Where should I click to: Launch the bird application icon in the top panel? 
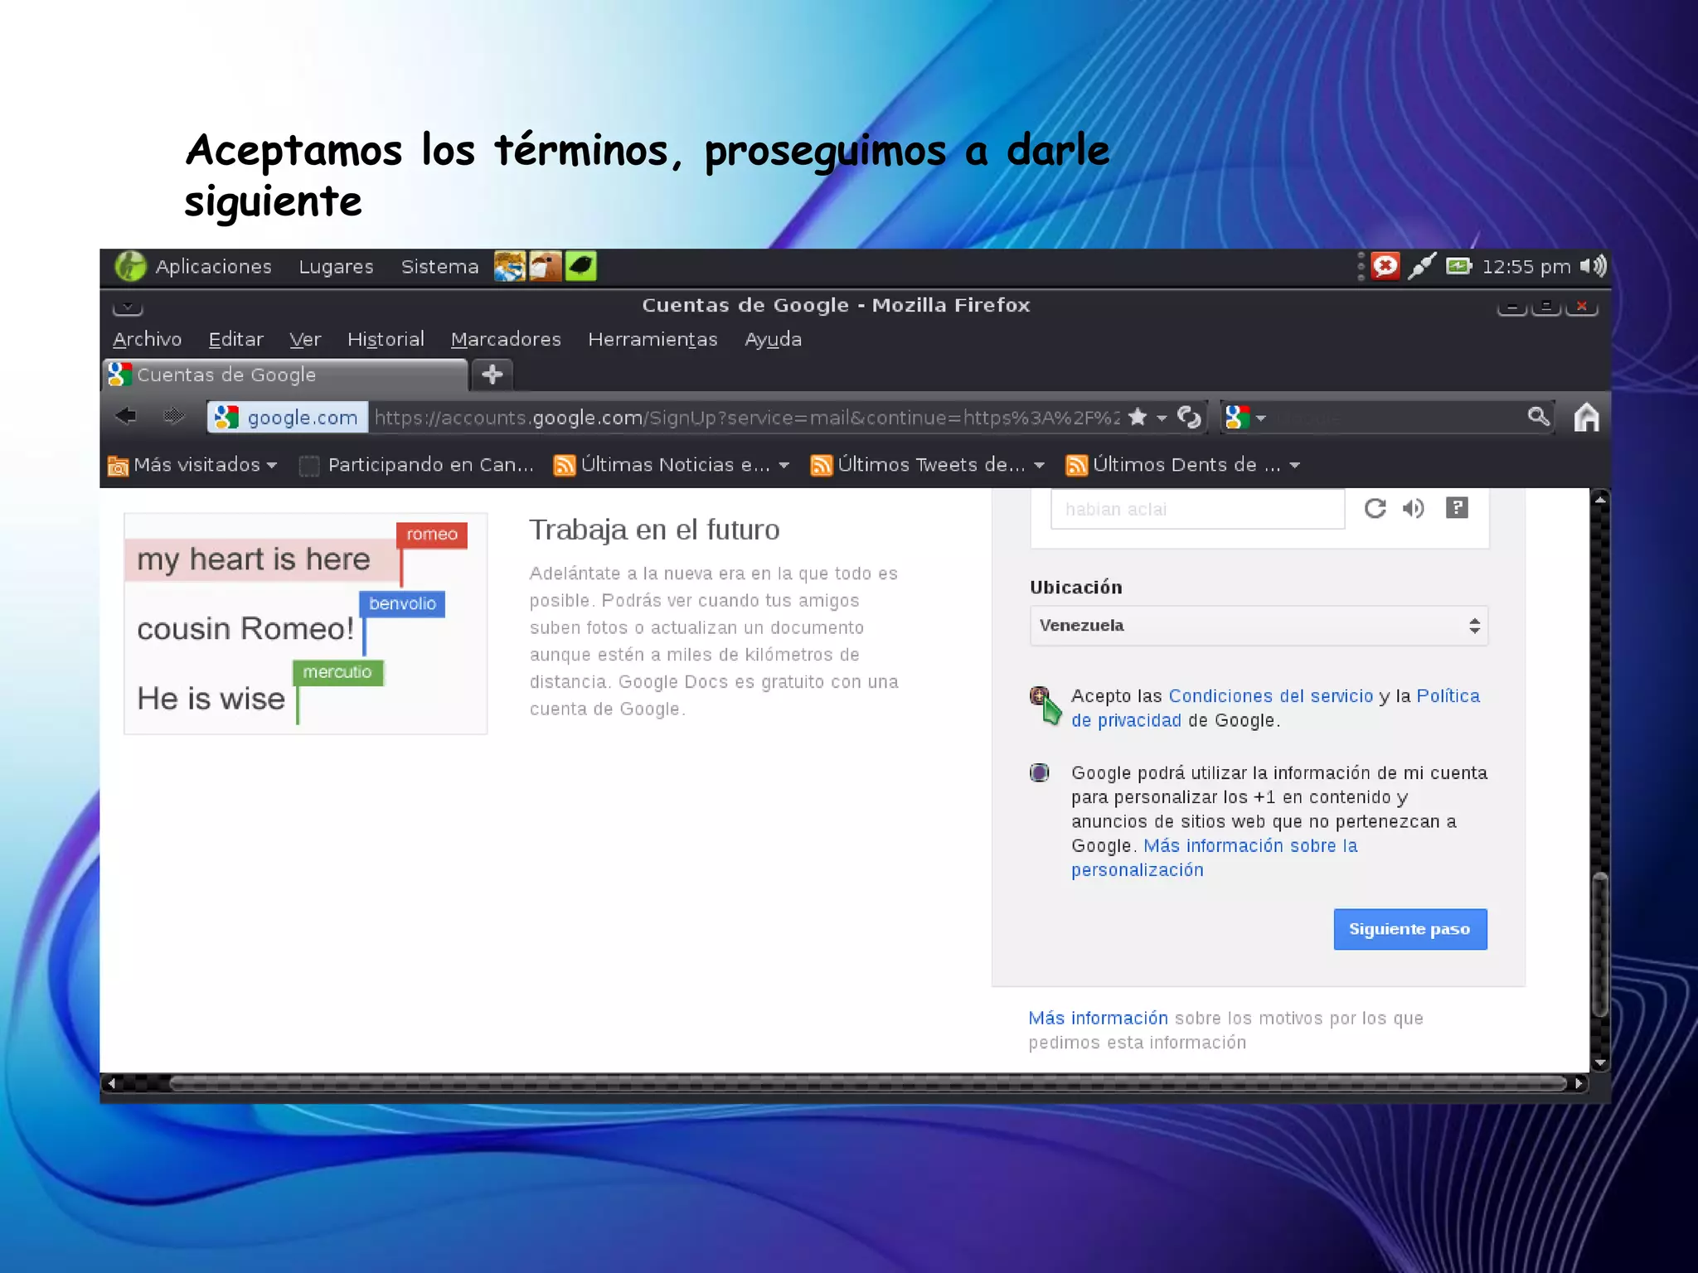tap(546, 266)
